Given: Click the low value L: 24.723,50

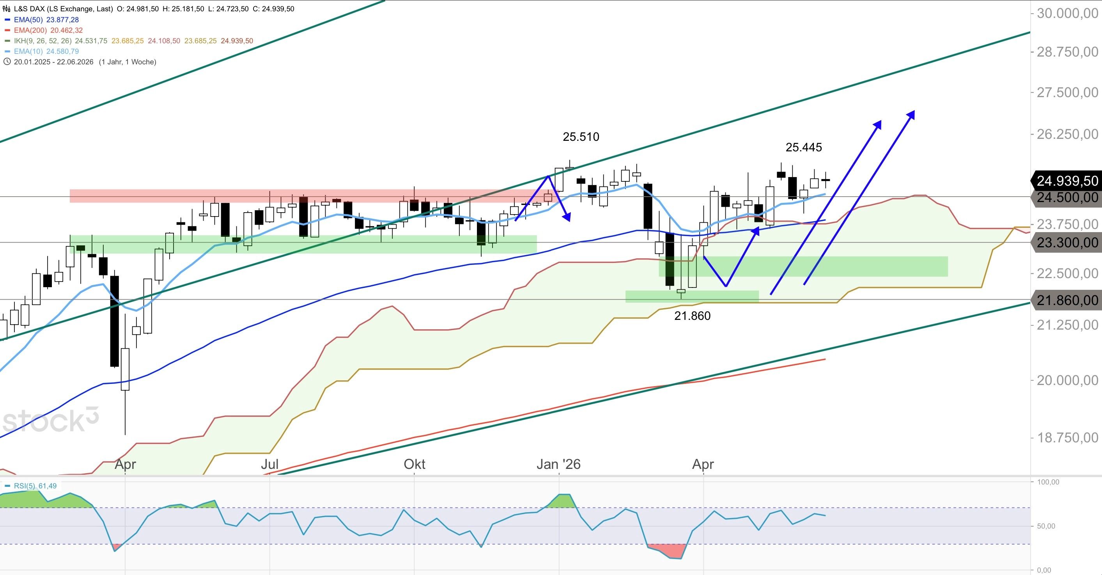Looking at the screenshot, I should (x=228, y=9).
